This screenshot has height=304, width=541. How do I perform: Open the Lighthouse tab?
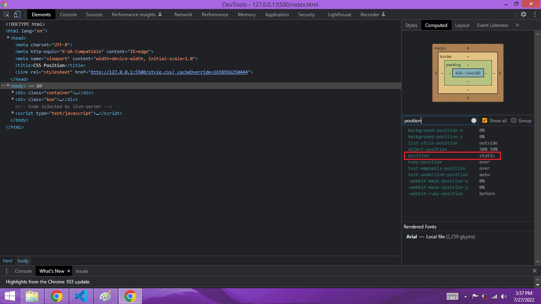point(339,14)
